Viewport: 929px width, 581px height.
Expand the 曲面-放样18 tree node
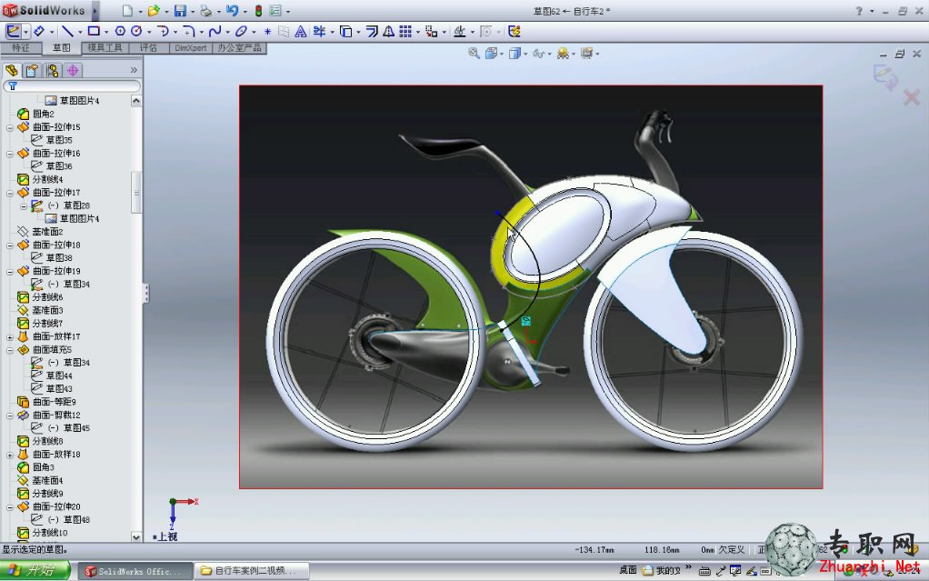click(x=9, y=455)
